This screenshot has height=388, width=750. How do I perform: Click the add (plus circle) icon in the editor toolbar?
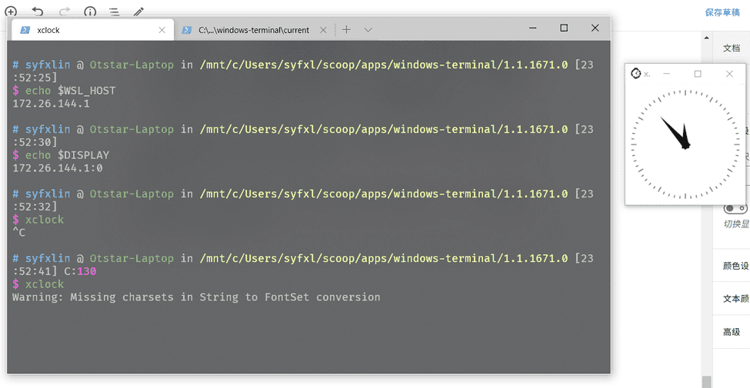pos(11,12)
